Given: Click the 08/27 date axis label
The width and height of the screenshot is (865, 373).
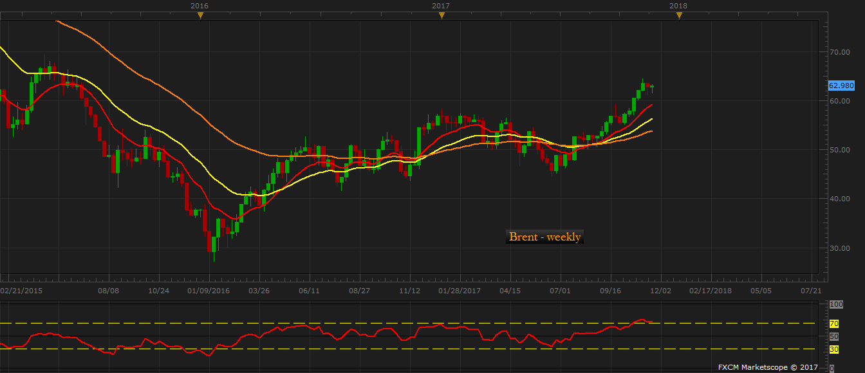Looking at the screenshot, I should click(x=360, y=291).
